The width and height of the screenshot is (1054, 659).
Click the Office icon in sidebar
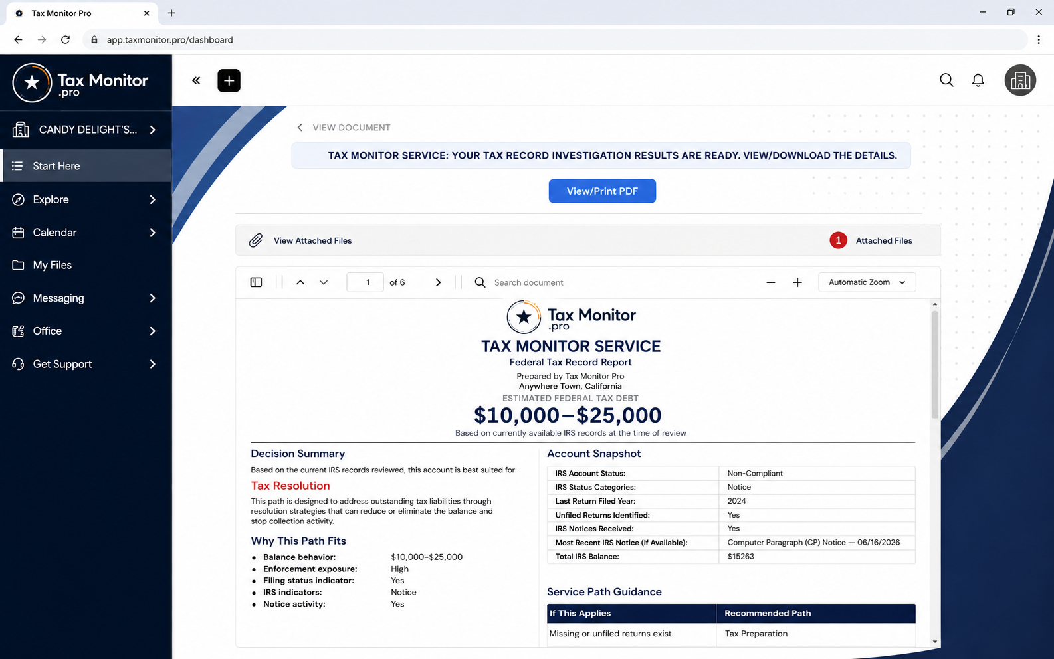[x=19, y=331]
